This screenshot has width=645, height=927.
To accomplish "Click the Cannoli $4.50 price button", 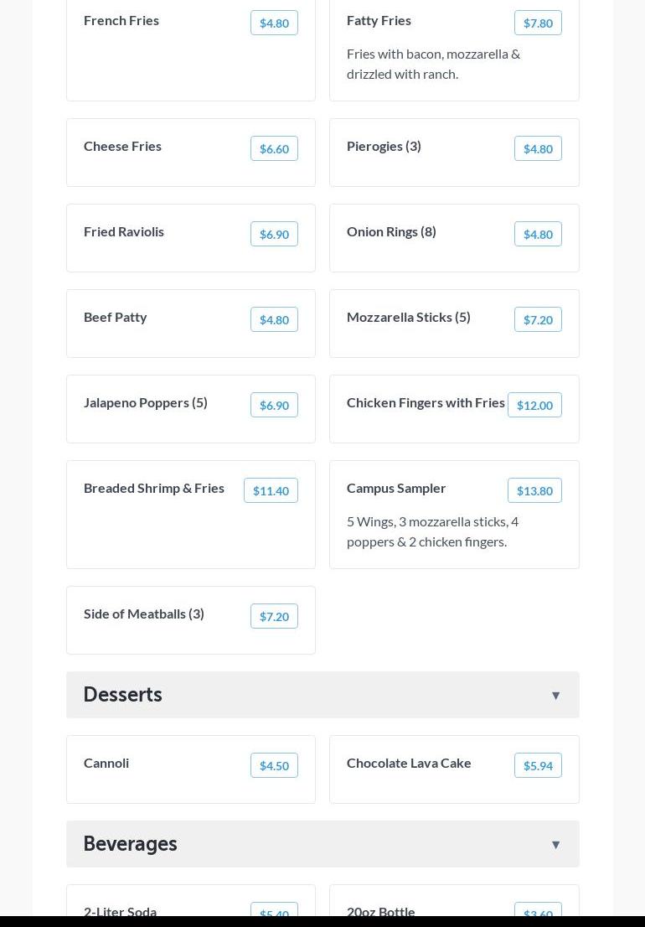I will click(274, 765).
